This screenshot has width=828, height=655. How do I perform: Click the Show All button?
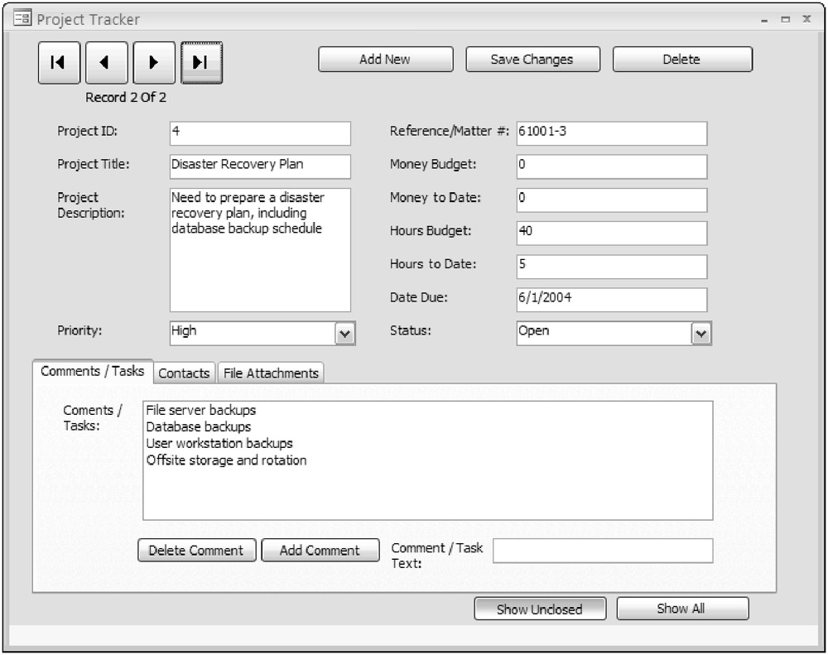(x=681, y=609)
